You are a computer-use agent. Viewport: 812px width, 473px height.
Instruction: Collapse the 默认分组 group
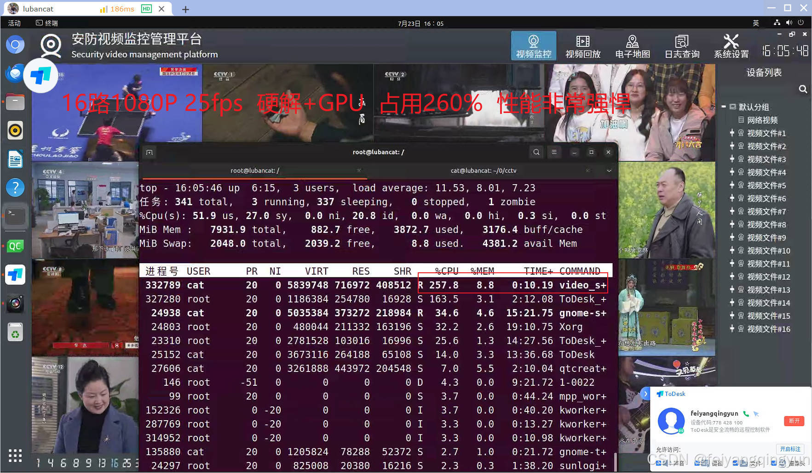[725, 107]
